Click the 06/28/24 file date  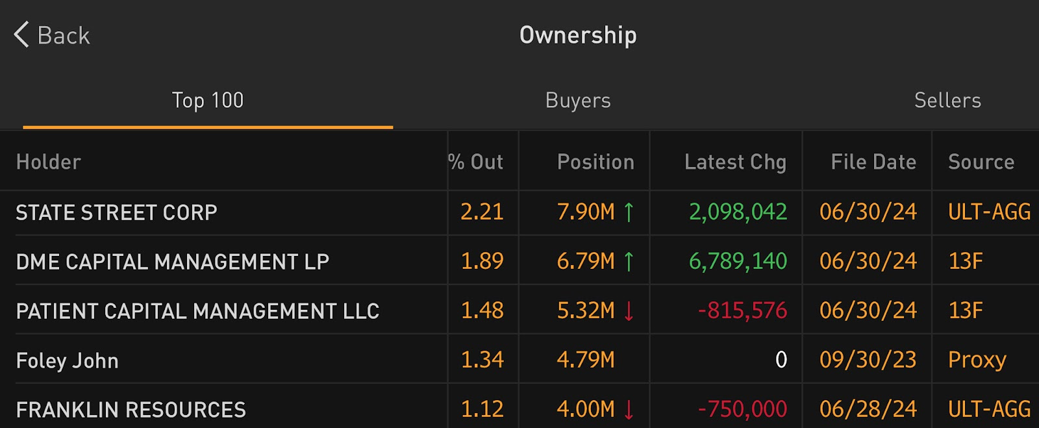(868, 409)
